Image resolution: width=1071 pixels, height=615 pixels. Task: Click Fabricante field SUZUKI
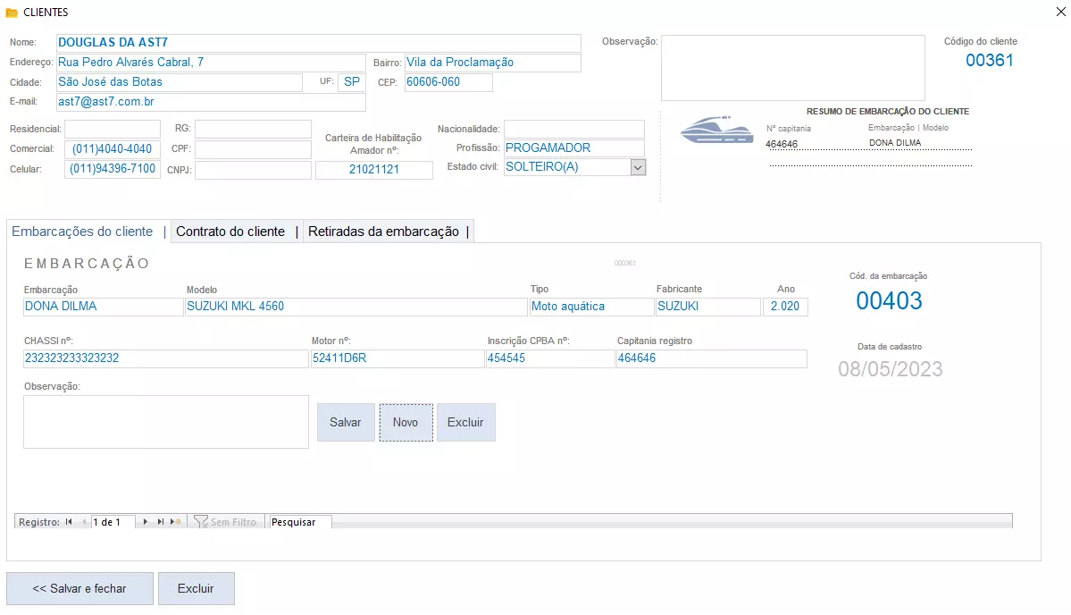coord(707,307)
